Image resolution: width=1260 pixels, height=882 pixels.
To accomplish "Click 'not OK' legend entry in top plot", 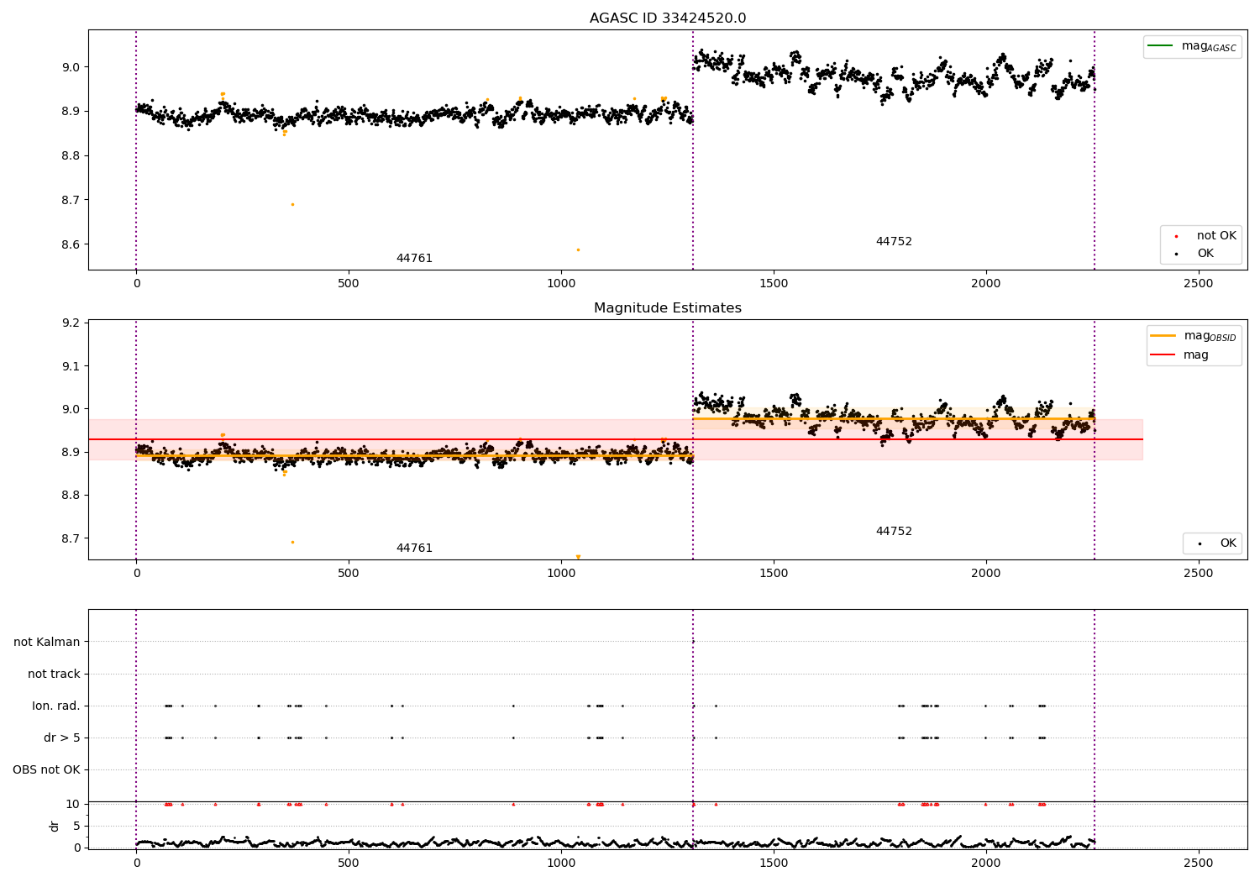I will click(1205, 236).
